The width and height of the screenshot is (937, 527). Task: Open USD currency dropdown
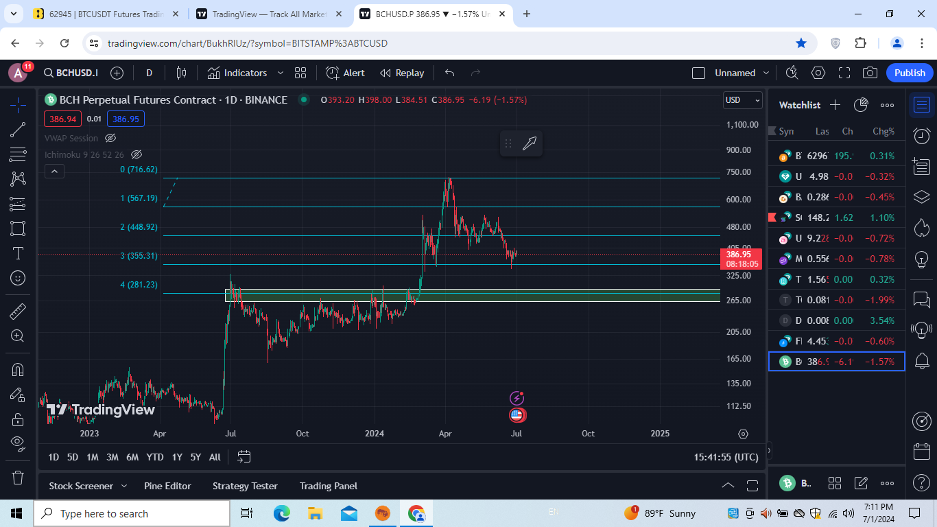click(743, 100)
